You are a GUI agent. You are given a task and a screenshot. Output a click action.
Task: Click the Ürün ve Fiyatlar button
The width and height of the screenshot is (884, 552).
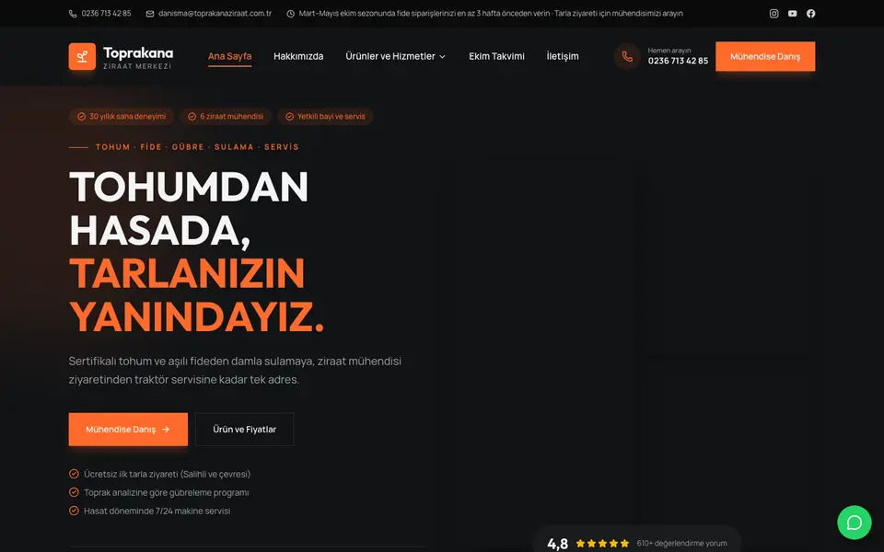(x=245, y=430)
